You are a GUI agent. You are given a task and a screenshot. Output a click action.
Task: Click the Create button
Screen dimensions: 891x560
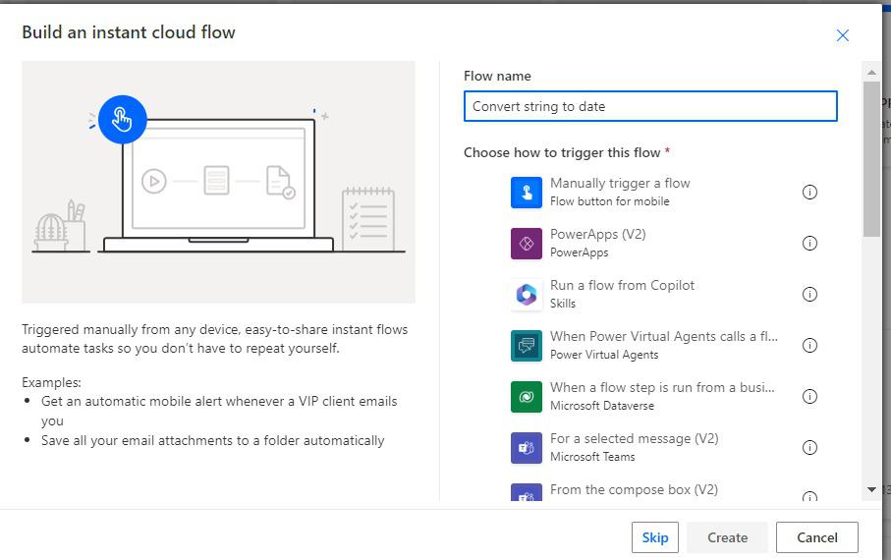(727, 537)
